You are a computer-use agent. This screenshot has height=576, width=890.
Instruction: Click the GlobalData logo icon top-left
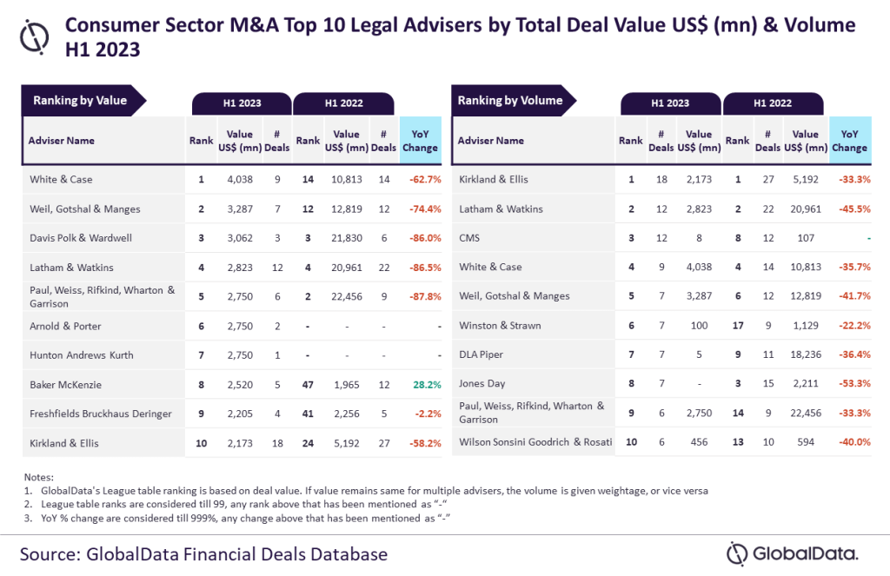pyautogui.click(x=34, y=37)
